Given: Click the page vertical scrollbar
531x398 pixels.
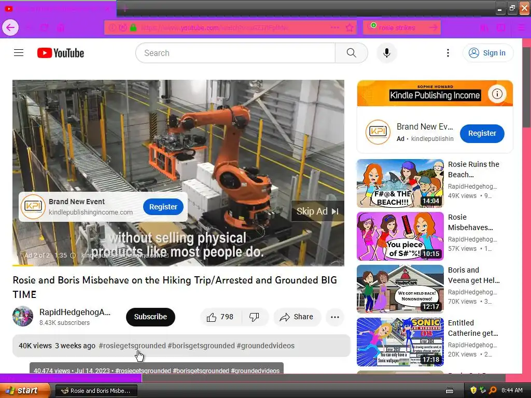Looking at the screenshot, I should coord(527,87).
